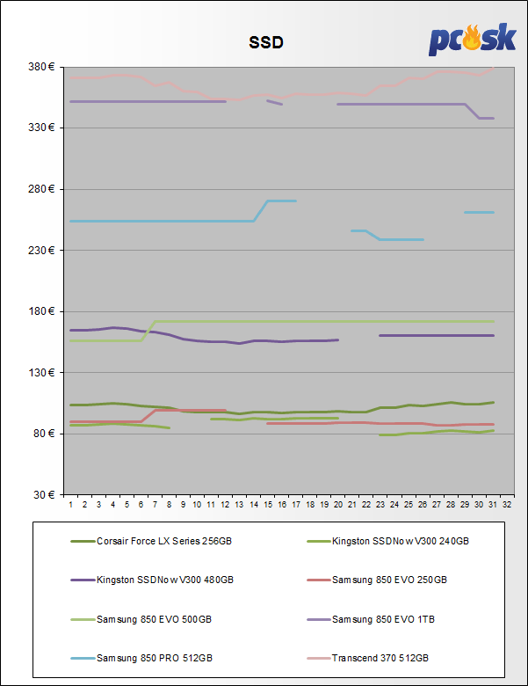528x686 pixels.
Task: Click the short purple 850 EVO 1TB segment near day 15
Action: [275, 102]
